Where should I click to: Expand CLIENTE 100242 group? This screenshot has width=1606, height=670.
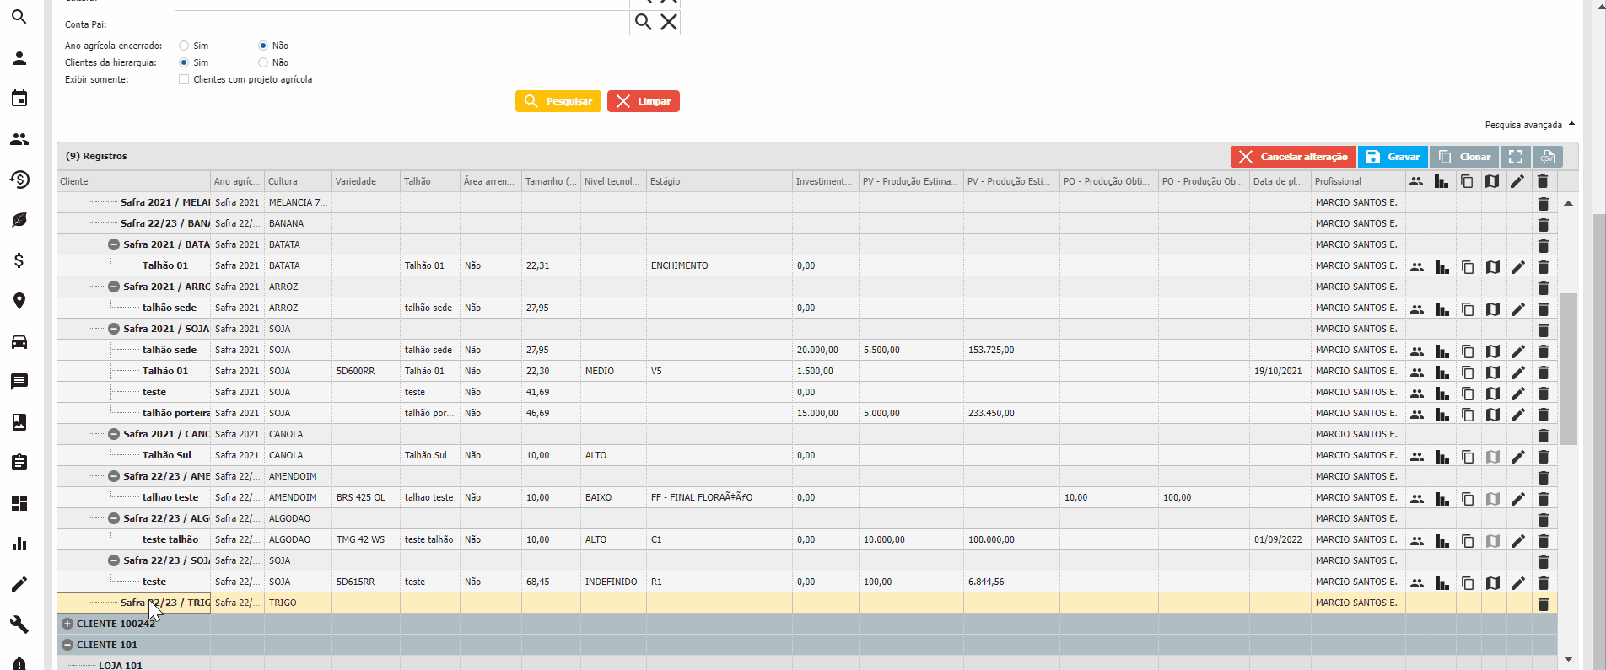[67, 624]
